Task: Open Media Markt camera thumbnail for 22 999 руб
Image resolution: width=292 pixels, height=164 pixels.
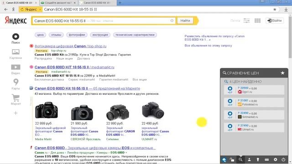Action: 47,110
